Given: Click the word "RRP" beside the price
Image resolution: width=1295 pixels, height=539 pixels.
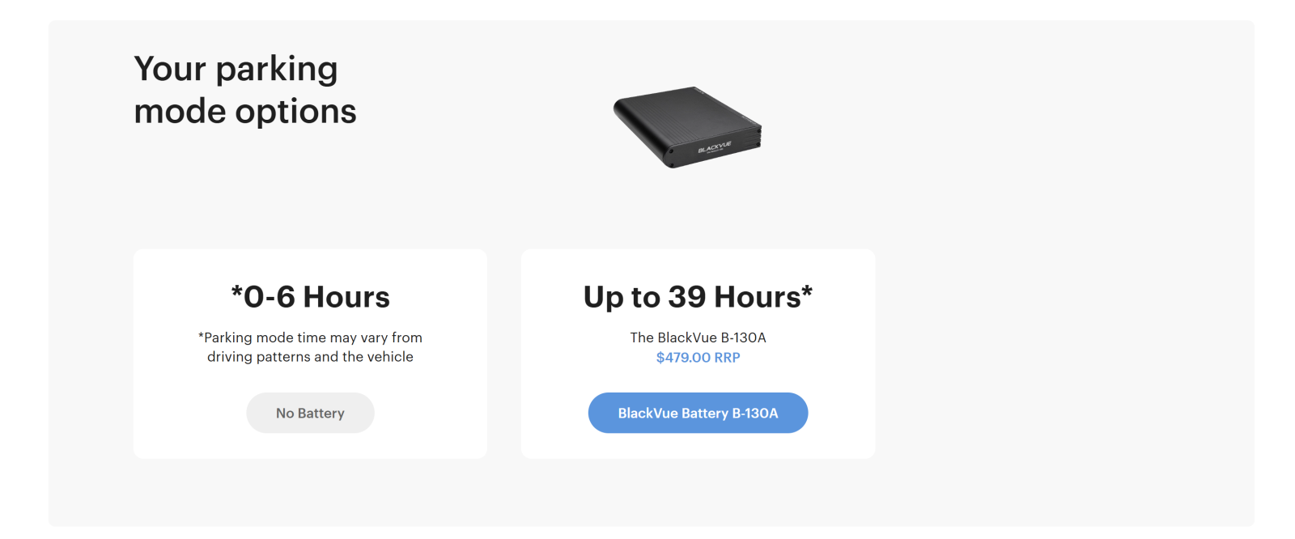Looking at the screenshot, I should tap(727, 358).
